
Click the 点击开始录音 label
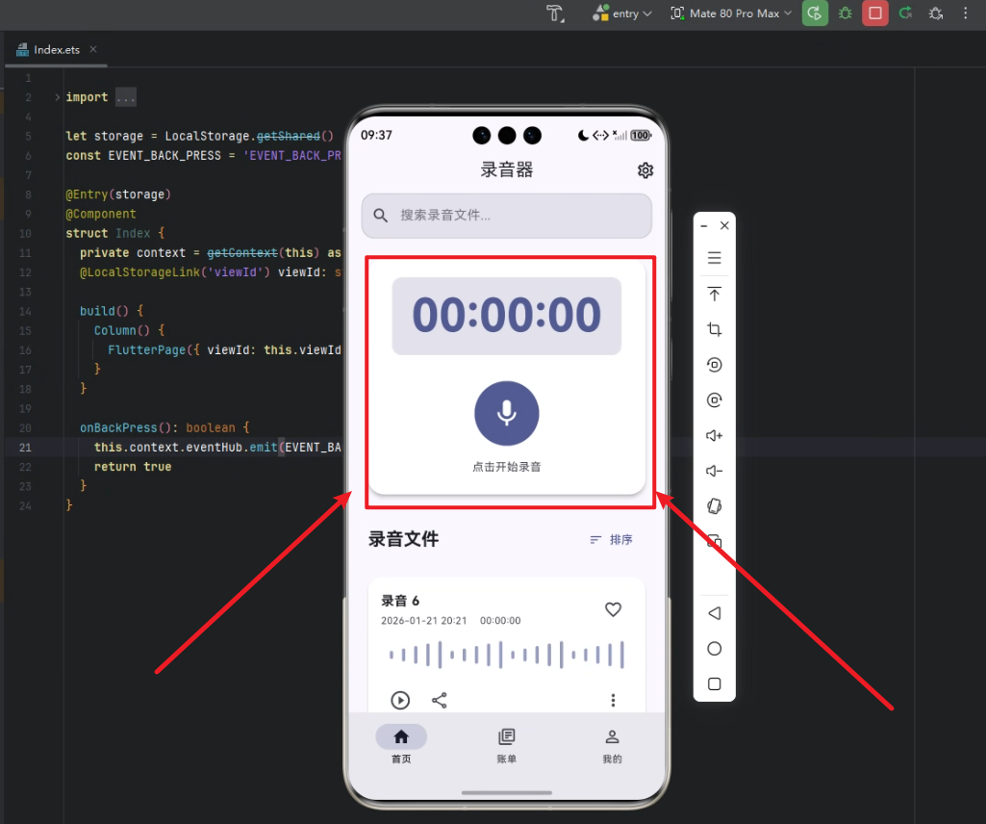tap(507, 467)
